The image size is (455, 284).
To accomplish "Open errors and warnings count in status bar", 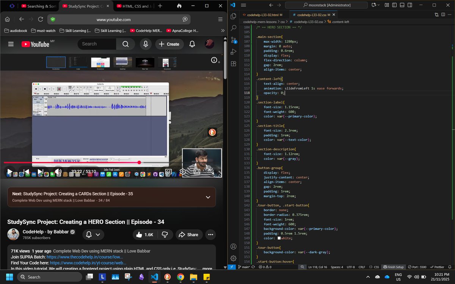I will pyautogui.click(x=264, y=267).
